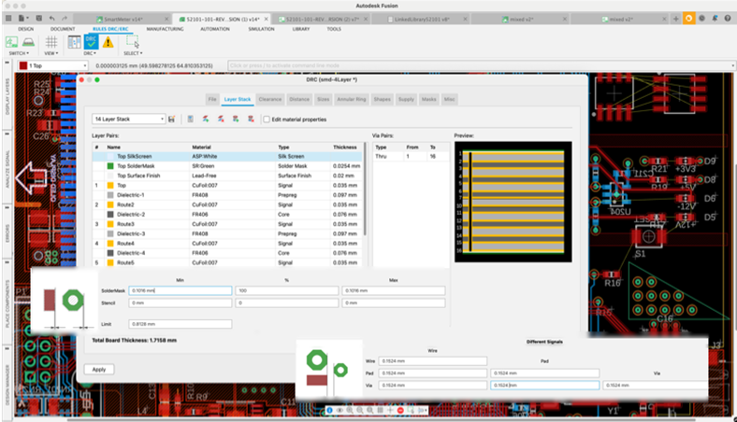The image size is (737, 422).
Task: Select the Top SilkScreen layer row
Action: point(227,156)
